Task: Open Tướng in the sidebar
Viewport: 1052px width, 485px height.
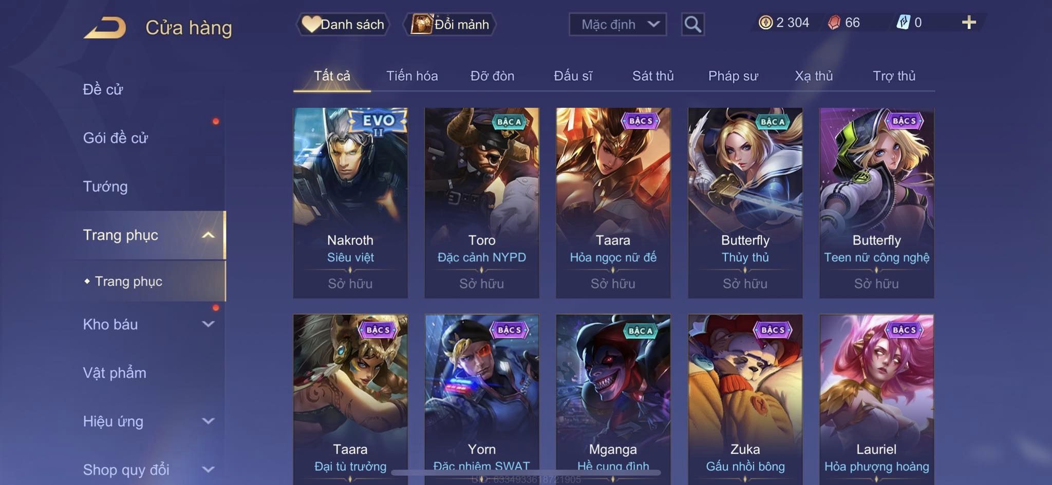Action: [x=105, y=186]
